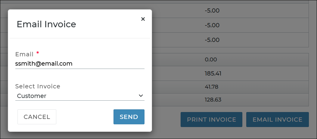
Task: Select the 0.00 table value
Action: point(210,60)
